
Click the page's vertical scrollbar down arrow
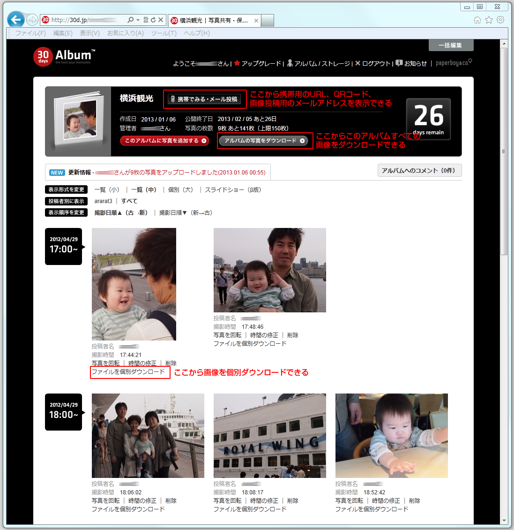(504, 520)
